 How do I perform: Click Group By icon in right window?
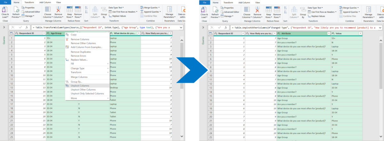point(303,9)
